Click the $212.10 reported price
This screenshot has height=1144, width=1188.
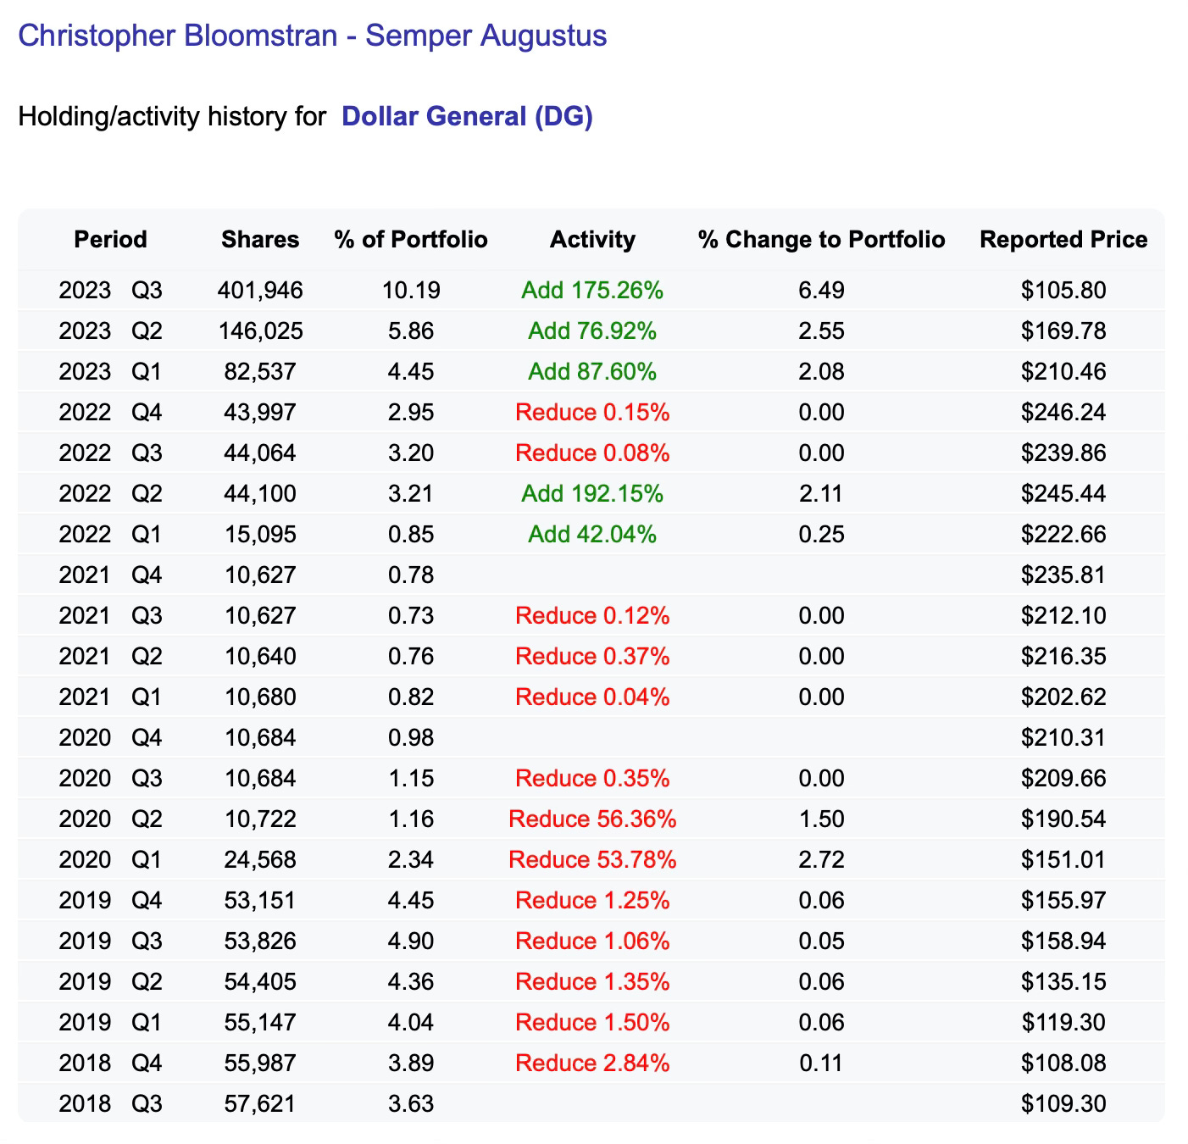pyautogui.click(x=1063, y=616)
